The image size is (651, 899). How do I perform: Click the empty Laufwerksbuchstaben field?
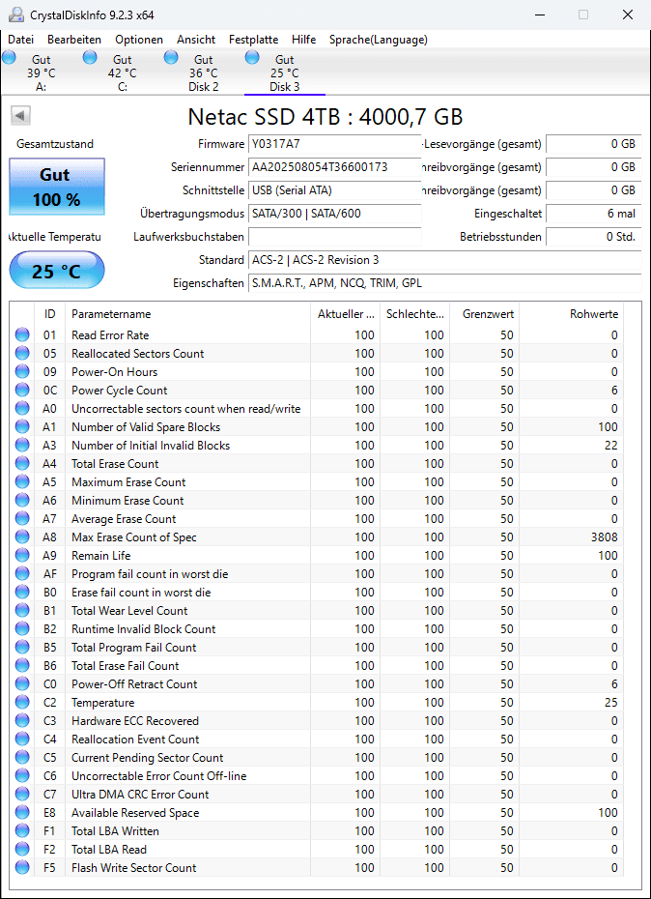pyautogui.click(x=334, y=237)
